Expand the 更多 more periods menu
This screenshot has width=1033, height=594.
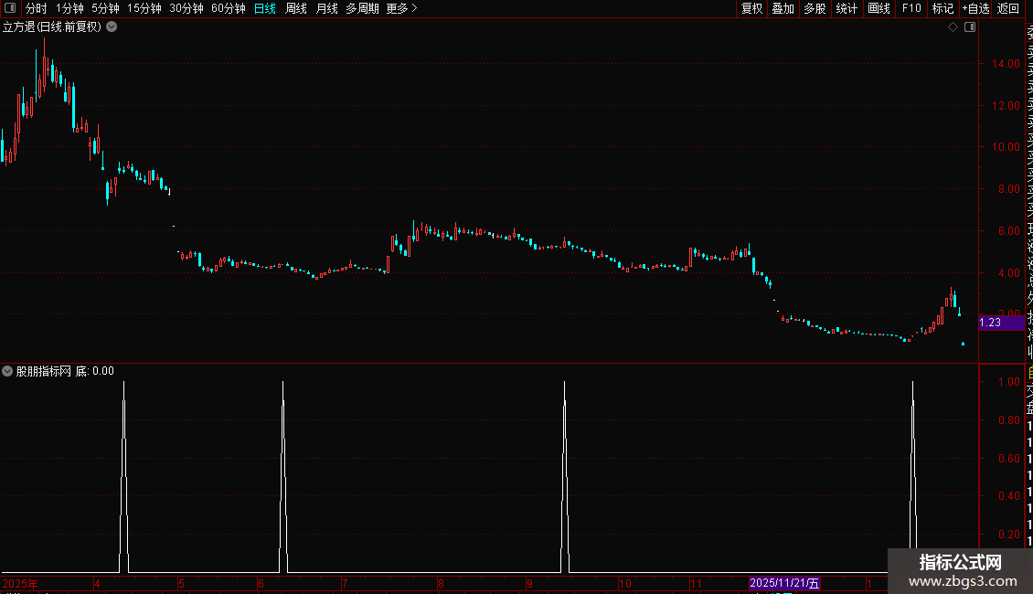click(402, 8)
